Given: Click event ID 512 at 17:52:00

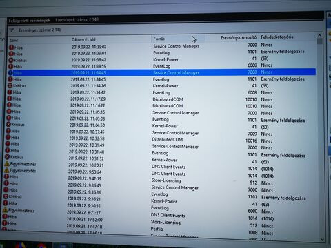Looking at the screenshot, I should (254, 226).
